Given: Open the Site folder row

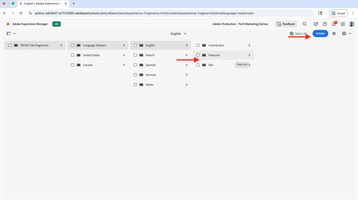Looking at the screenshot, I should click(223, 65).
